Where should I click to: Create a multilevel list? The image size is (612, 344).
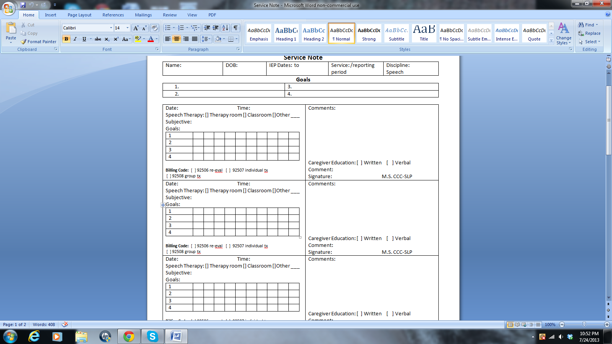coord(195,28)
